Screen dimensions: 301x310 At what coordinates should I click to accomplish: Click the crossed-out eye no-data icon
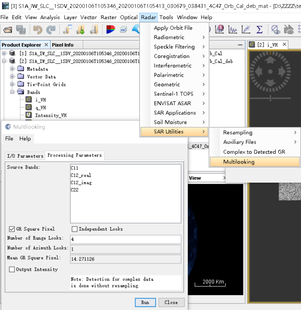(x=276, y=30)
